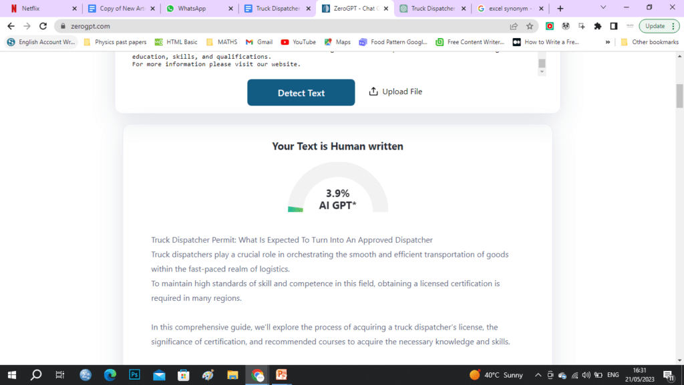This screenshot has width=684, height=385.
Task: Open the Mail app from taskbar
Action: [159, 375]
